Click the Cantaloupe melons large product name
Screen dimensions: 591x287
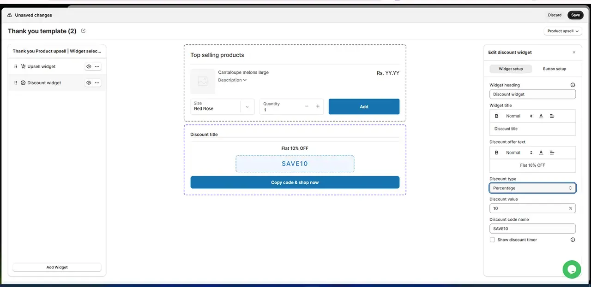pos(243,72)
